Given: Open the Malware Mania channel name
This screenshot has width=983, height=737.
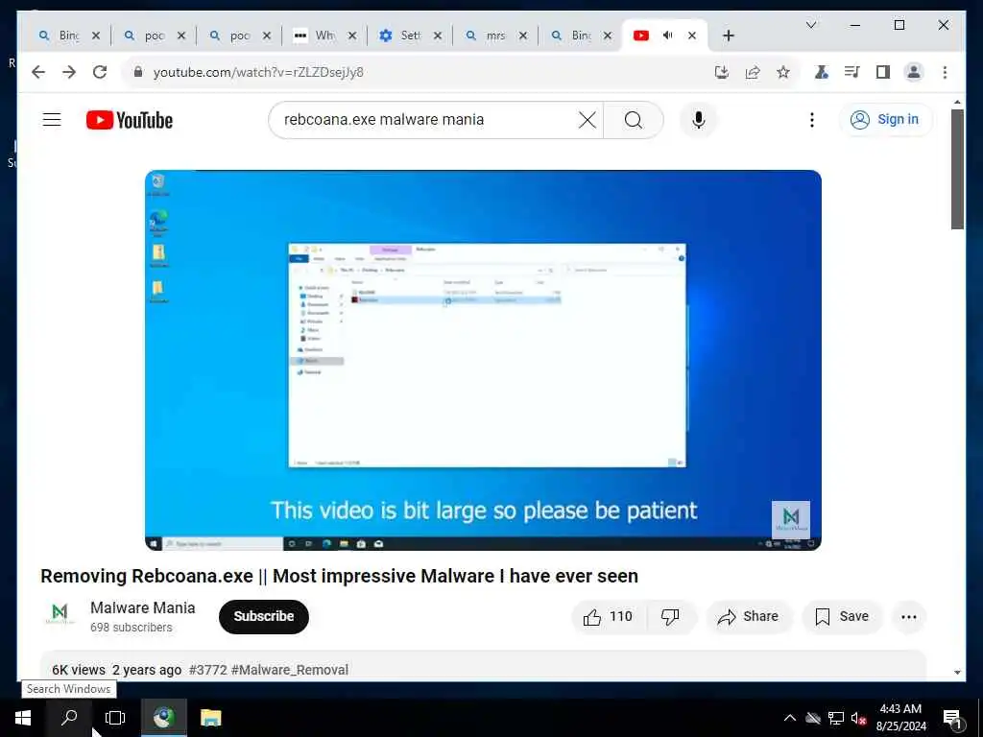Looking at the screenshot, I should (x=142, y=607).
